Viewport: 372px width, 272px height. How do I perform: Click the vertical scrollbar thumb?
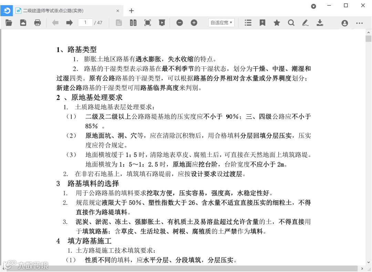tap(369, 39)
